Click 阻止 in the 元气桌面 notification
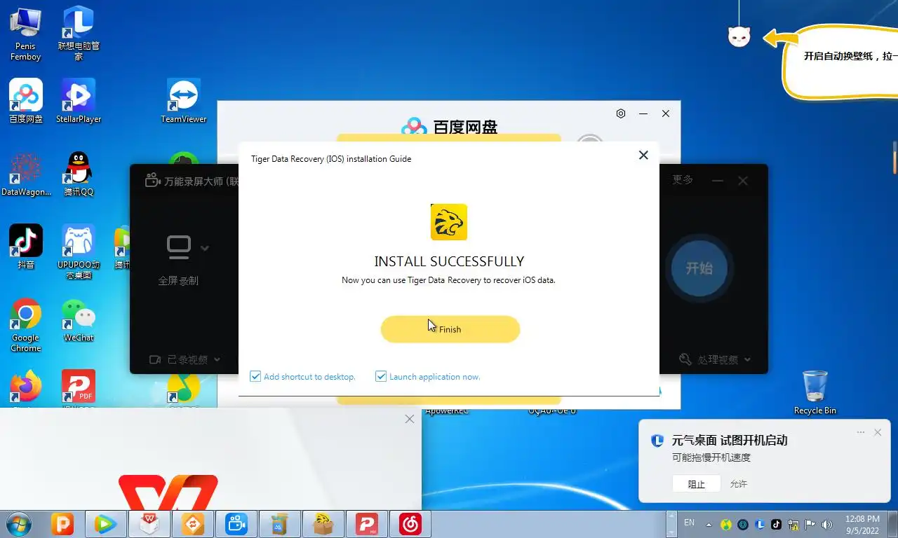 696,484
